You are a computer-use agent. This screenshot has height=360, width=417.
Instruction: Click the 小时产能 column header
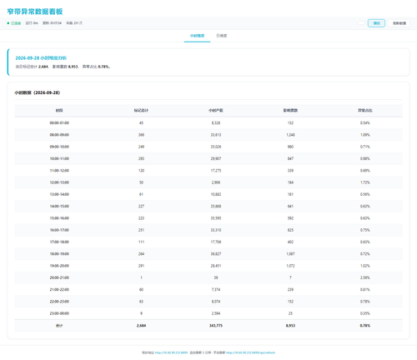point(216,111)
